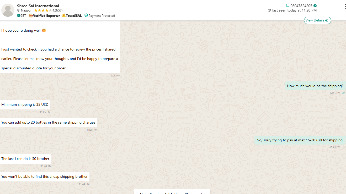Click the green phone call icon

(x=287, y=6)
